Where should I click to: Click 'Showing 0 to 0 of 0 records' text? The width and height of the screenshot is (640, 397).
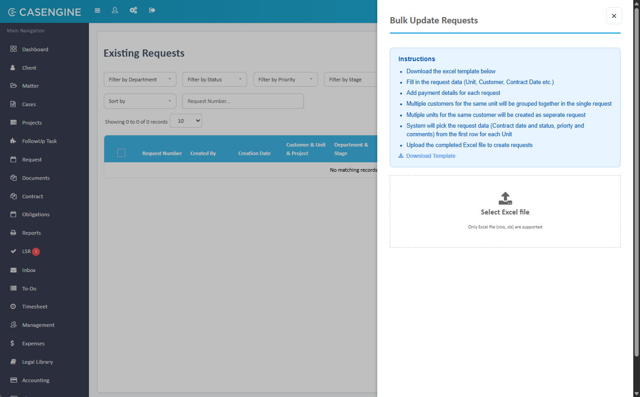[x=136, y=122]
